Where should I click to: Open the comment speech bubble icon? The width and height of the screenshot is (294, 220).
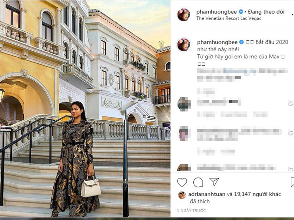pos(198,182)
